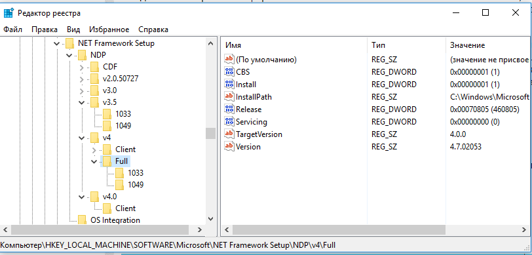Screen dimensions: 532x255
Task: Select the Release value name
Action: point(249,109)
